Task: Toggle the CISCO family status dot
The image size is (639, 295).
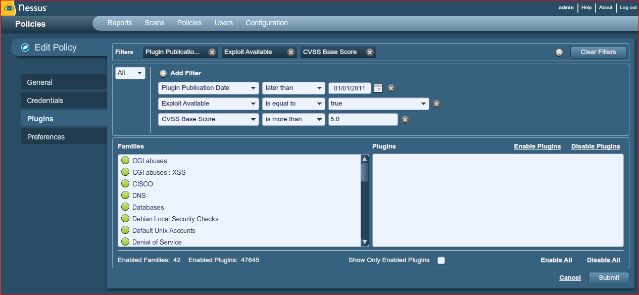Action: [x=125, y=184]
